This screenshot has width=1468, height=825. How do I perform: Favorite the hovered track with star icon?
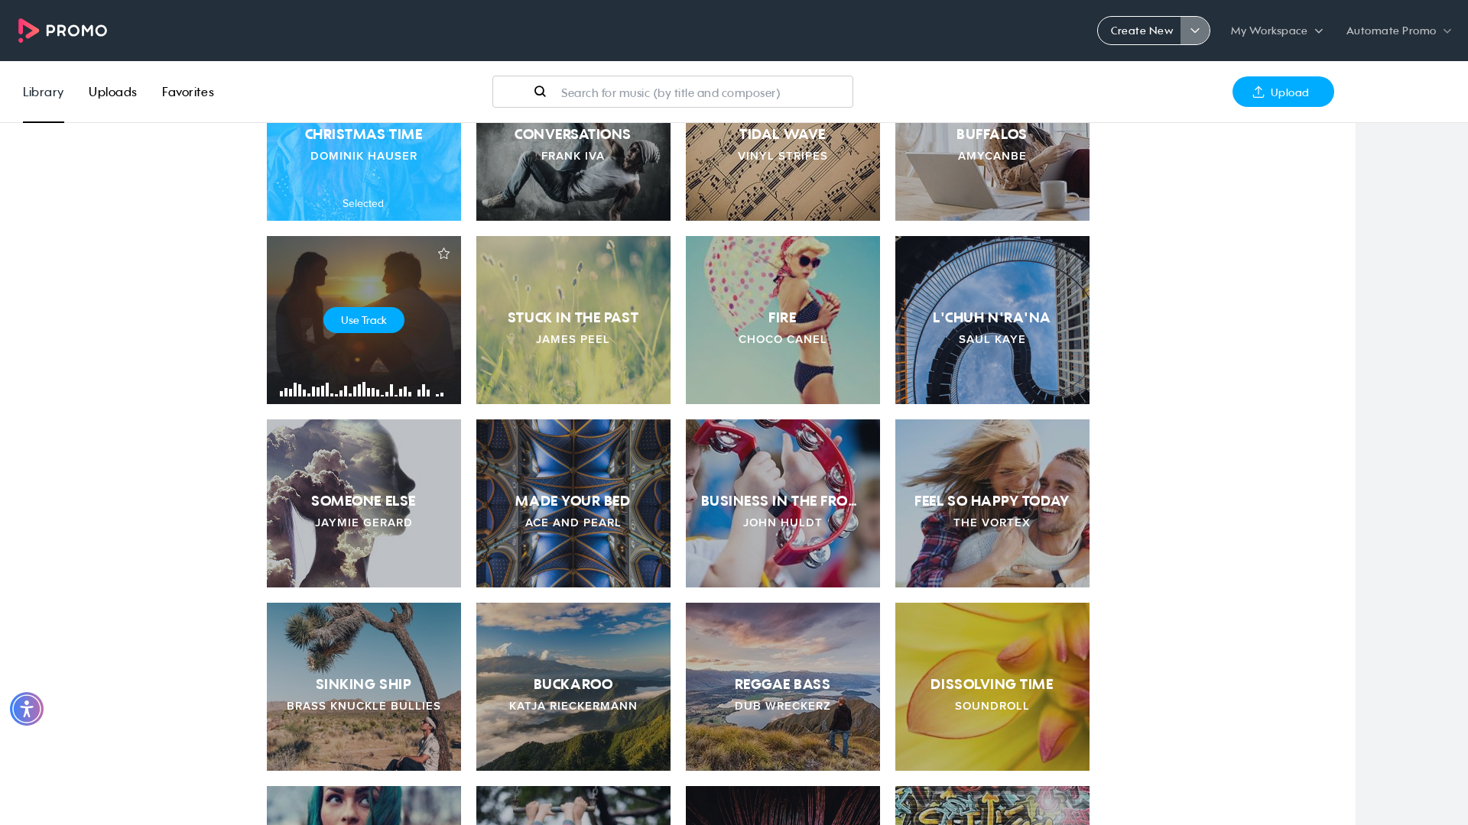[443, 254]
